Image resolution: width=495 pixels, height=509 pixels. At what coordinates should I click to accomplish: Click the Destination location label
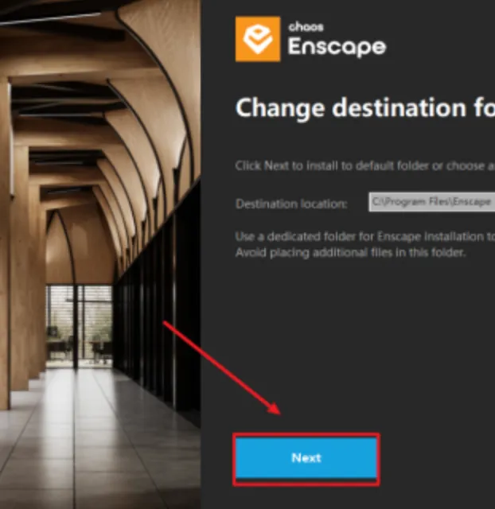[x=291, y=204]
